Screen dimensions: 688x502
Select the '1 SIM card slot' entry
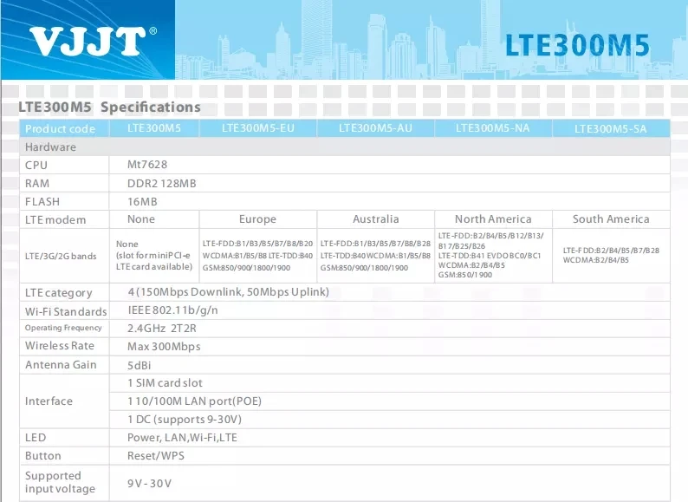(x=165, y=383)
